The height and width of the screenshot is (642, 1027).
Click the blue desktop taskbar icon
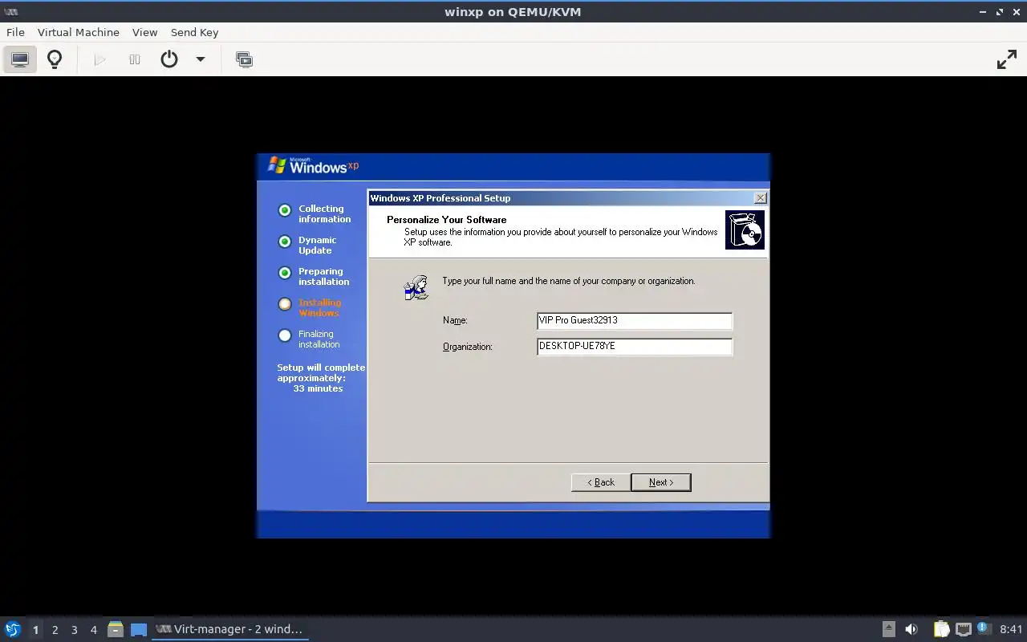[139, 629]
